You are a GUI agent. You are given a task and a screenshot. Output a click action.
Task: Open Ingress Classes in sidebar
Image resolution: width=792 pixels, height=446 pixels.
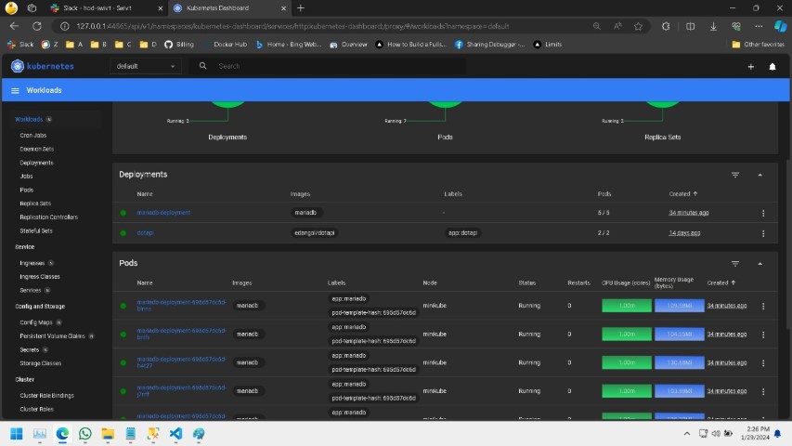click(x=39, y=277)
